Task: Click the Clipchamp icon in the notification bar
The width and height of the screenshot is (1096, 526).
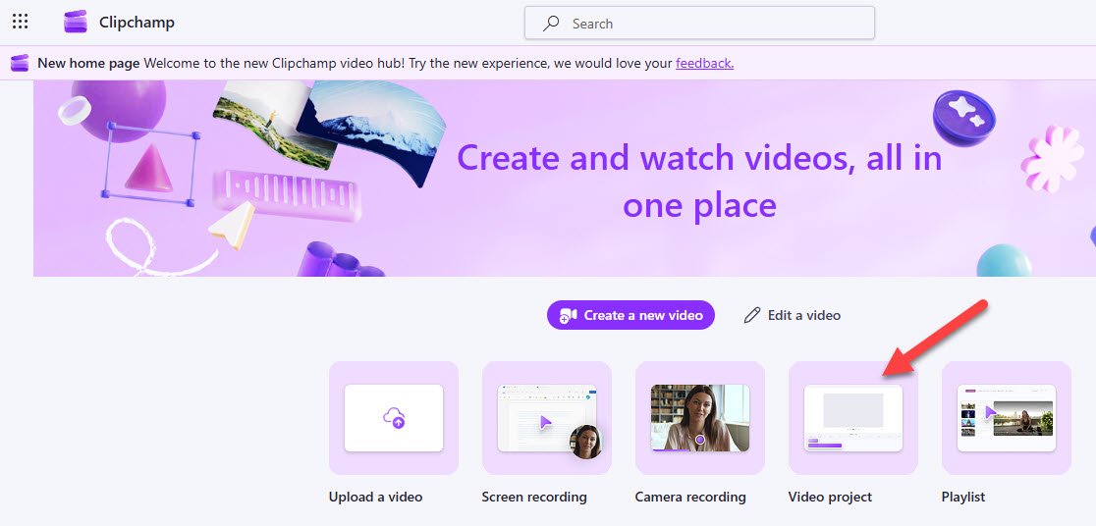Action: click(x=20, y=63)
